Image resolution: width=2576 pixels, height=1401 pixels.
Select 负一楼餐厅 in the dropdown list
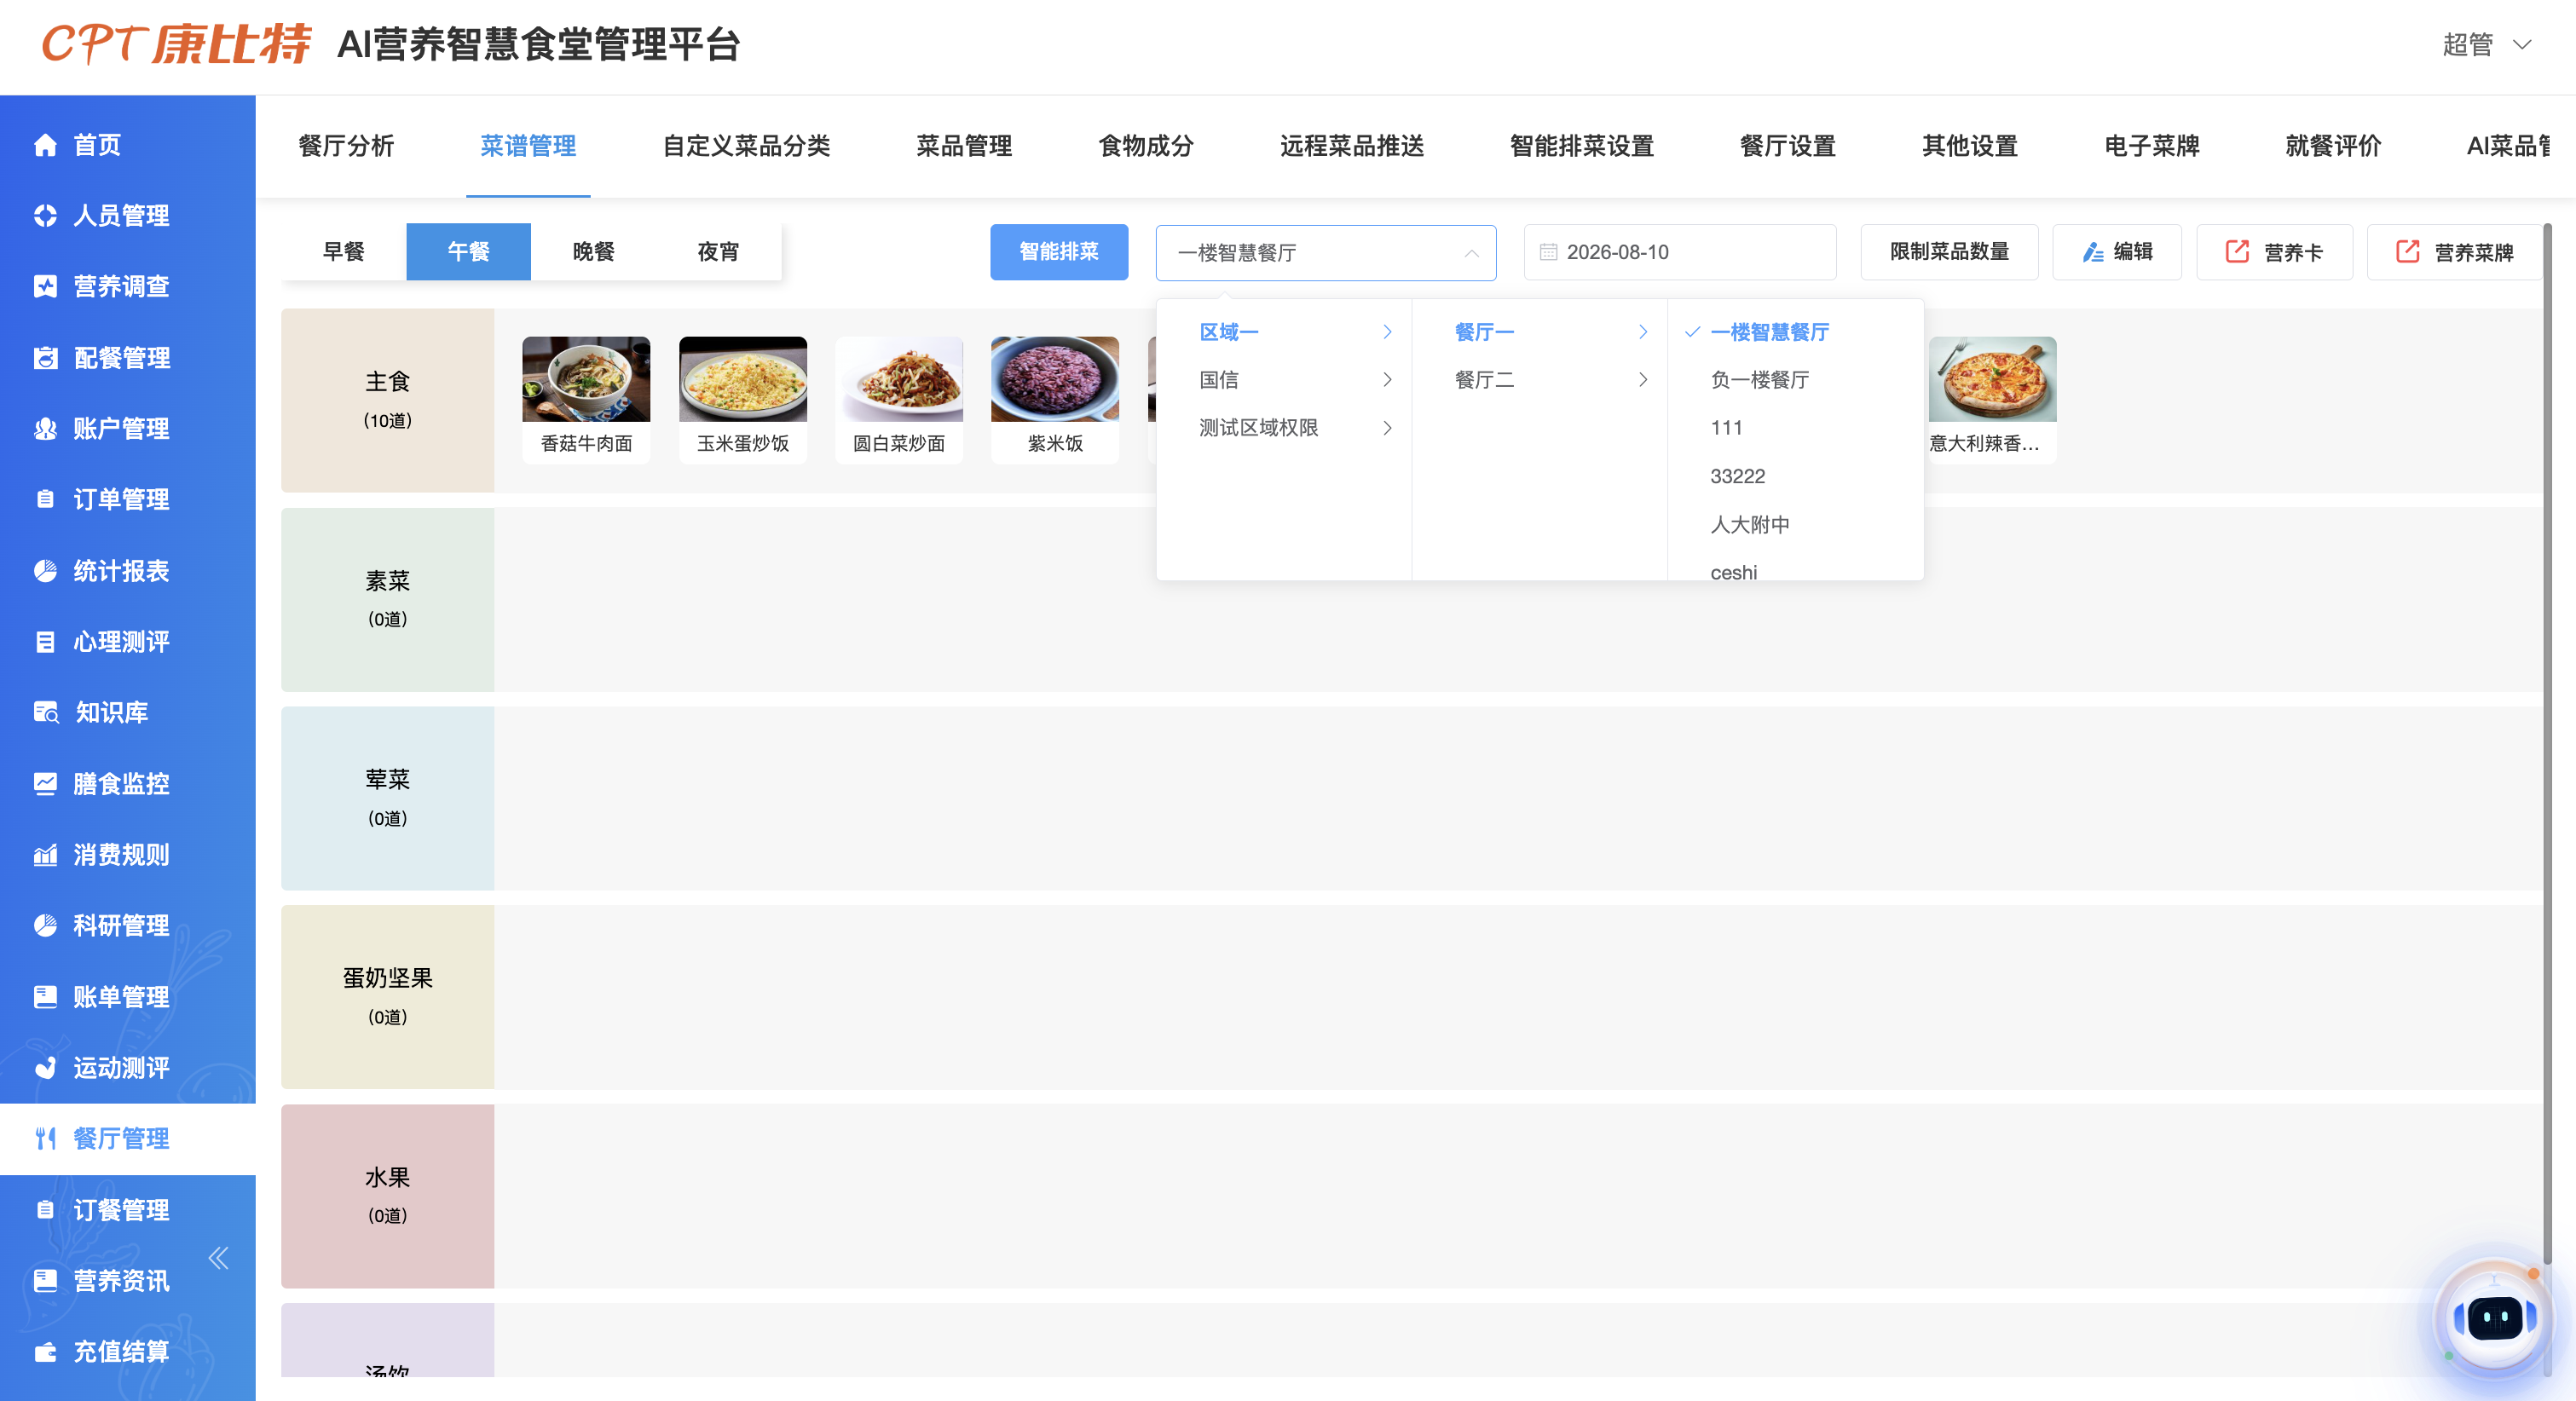(x=1760, y=380)
